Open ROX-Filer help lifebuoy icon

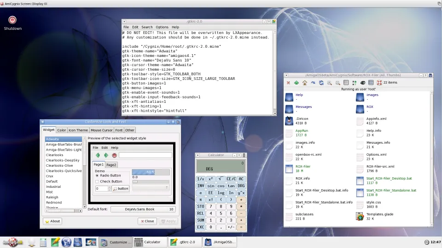point(379,83)
